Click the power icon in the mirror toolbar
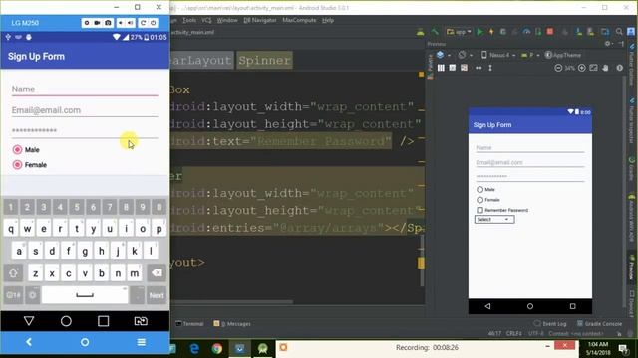The height and width of the screenshot is (358, 638). click(x=153, y=23)
